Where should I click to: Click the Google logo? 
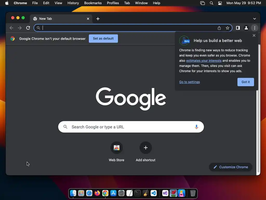click(131, 99)
